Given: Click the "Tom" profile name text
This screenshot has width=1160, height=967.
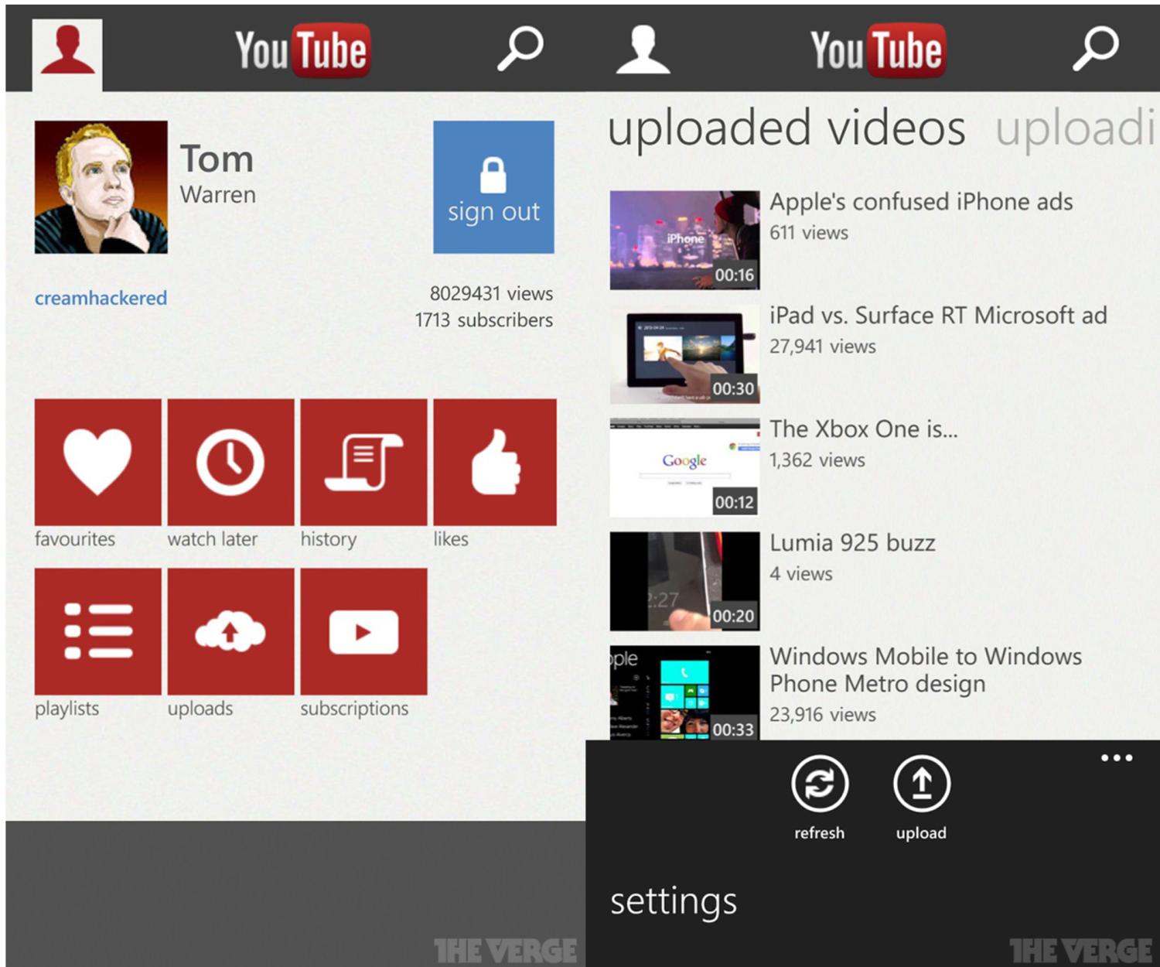Looking at the screenshot, I should click(x=217, y=159).
